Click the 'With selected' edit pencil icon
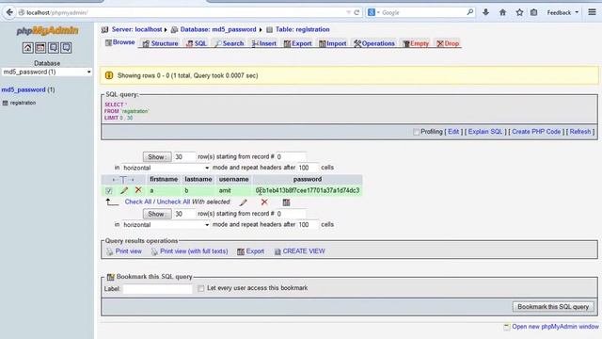 [244, 202]
